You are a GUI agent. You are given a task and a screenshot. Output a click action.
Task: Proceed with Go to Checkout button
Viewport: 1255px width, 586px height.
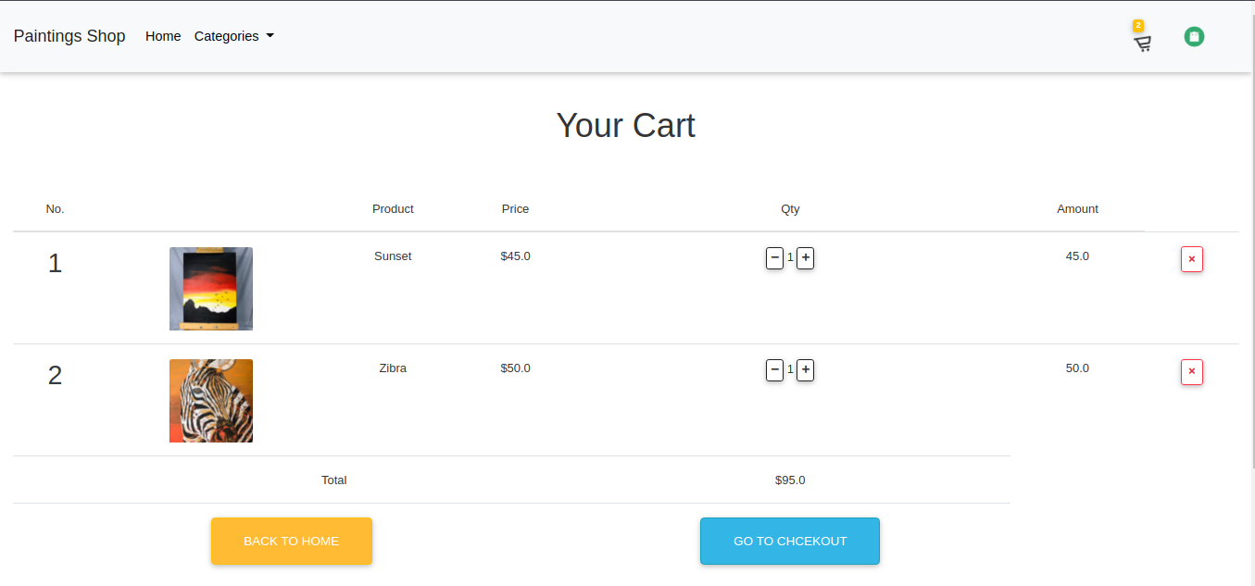click(789, 541)
